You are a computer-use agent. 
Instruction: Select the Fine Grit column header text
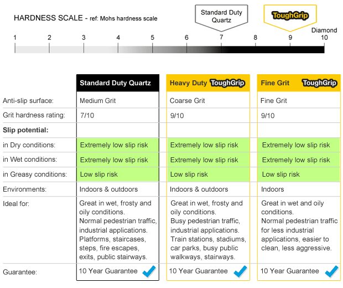pyautogui.click(x=275, y=83)
